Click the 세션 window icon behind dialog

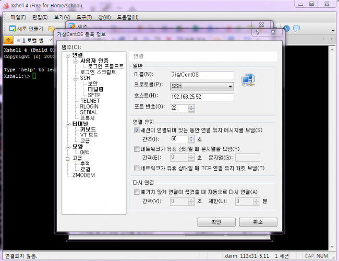click(x=72, y=26)
